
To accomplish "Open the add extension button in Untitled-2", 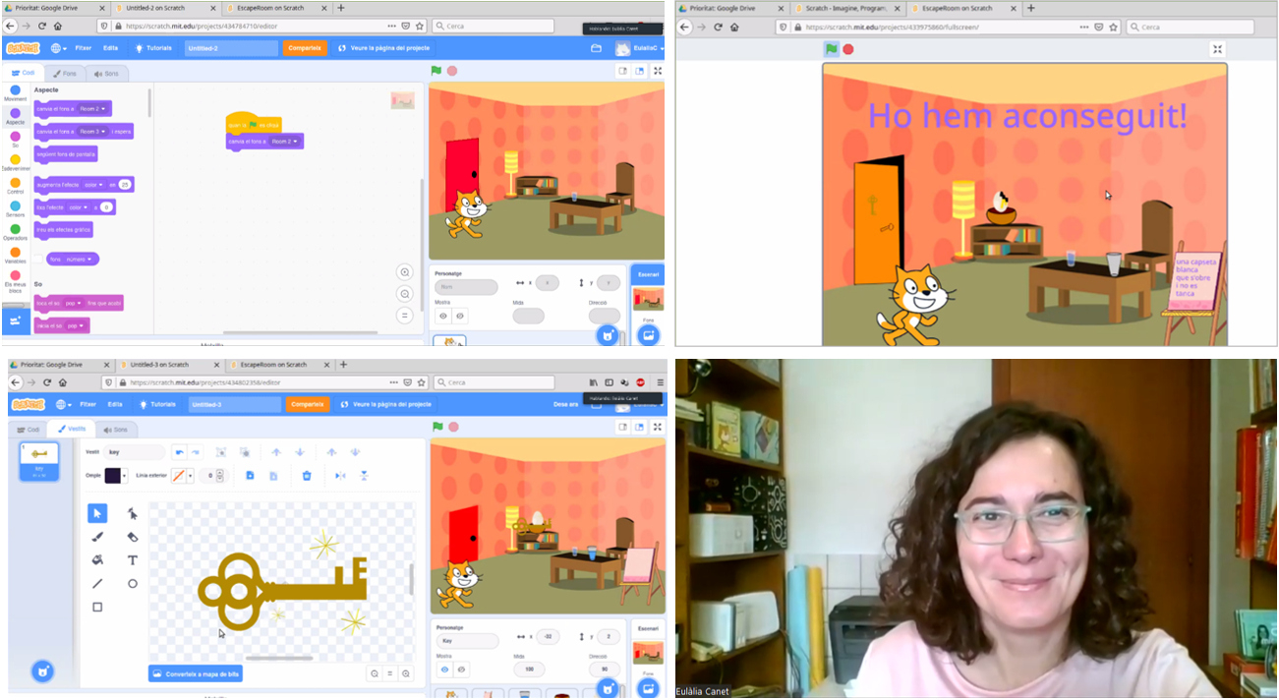I will point(16,321).
